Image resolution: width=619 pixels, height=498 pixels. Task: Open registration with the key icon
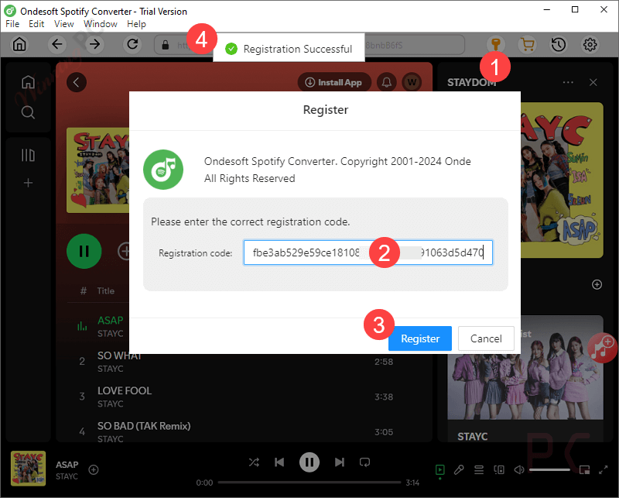pos(496,44)
